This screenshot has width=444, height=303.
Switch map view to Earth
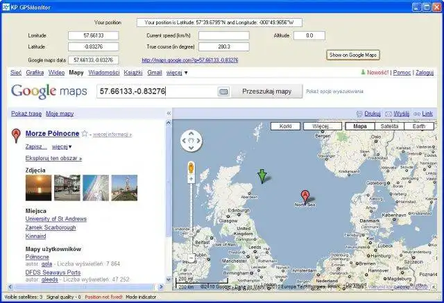(x=419, y=126)
